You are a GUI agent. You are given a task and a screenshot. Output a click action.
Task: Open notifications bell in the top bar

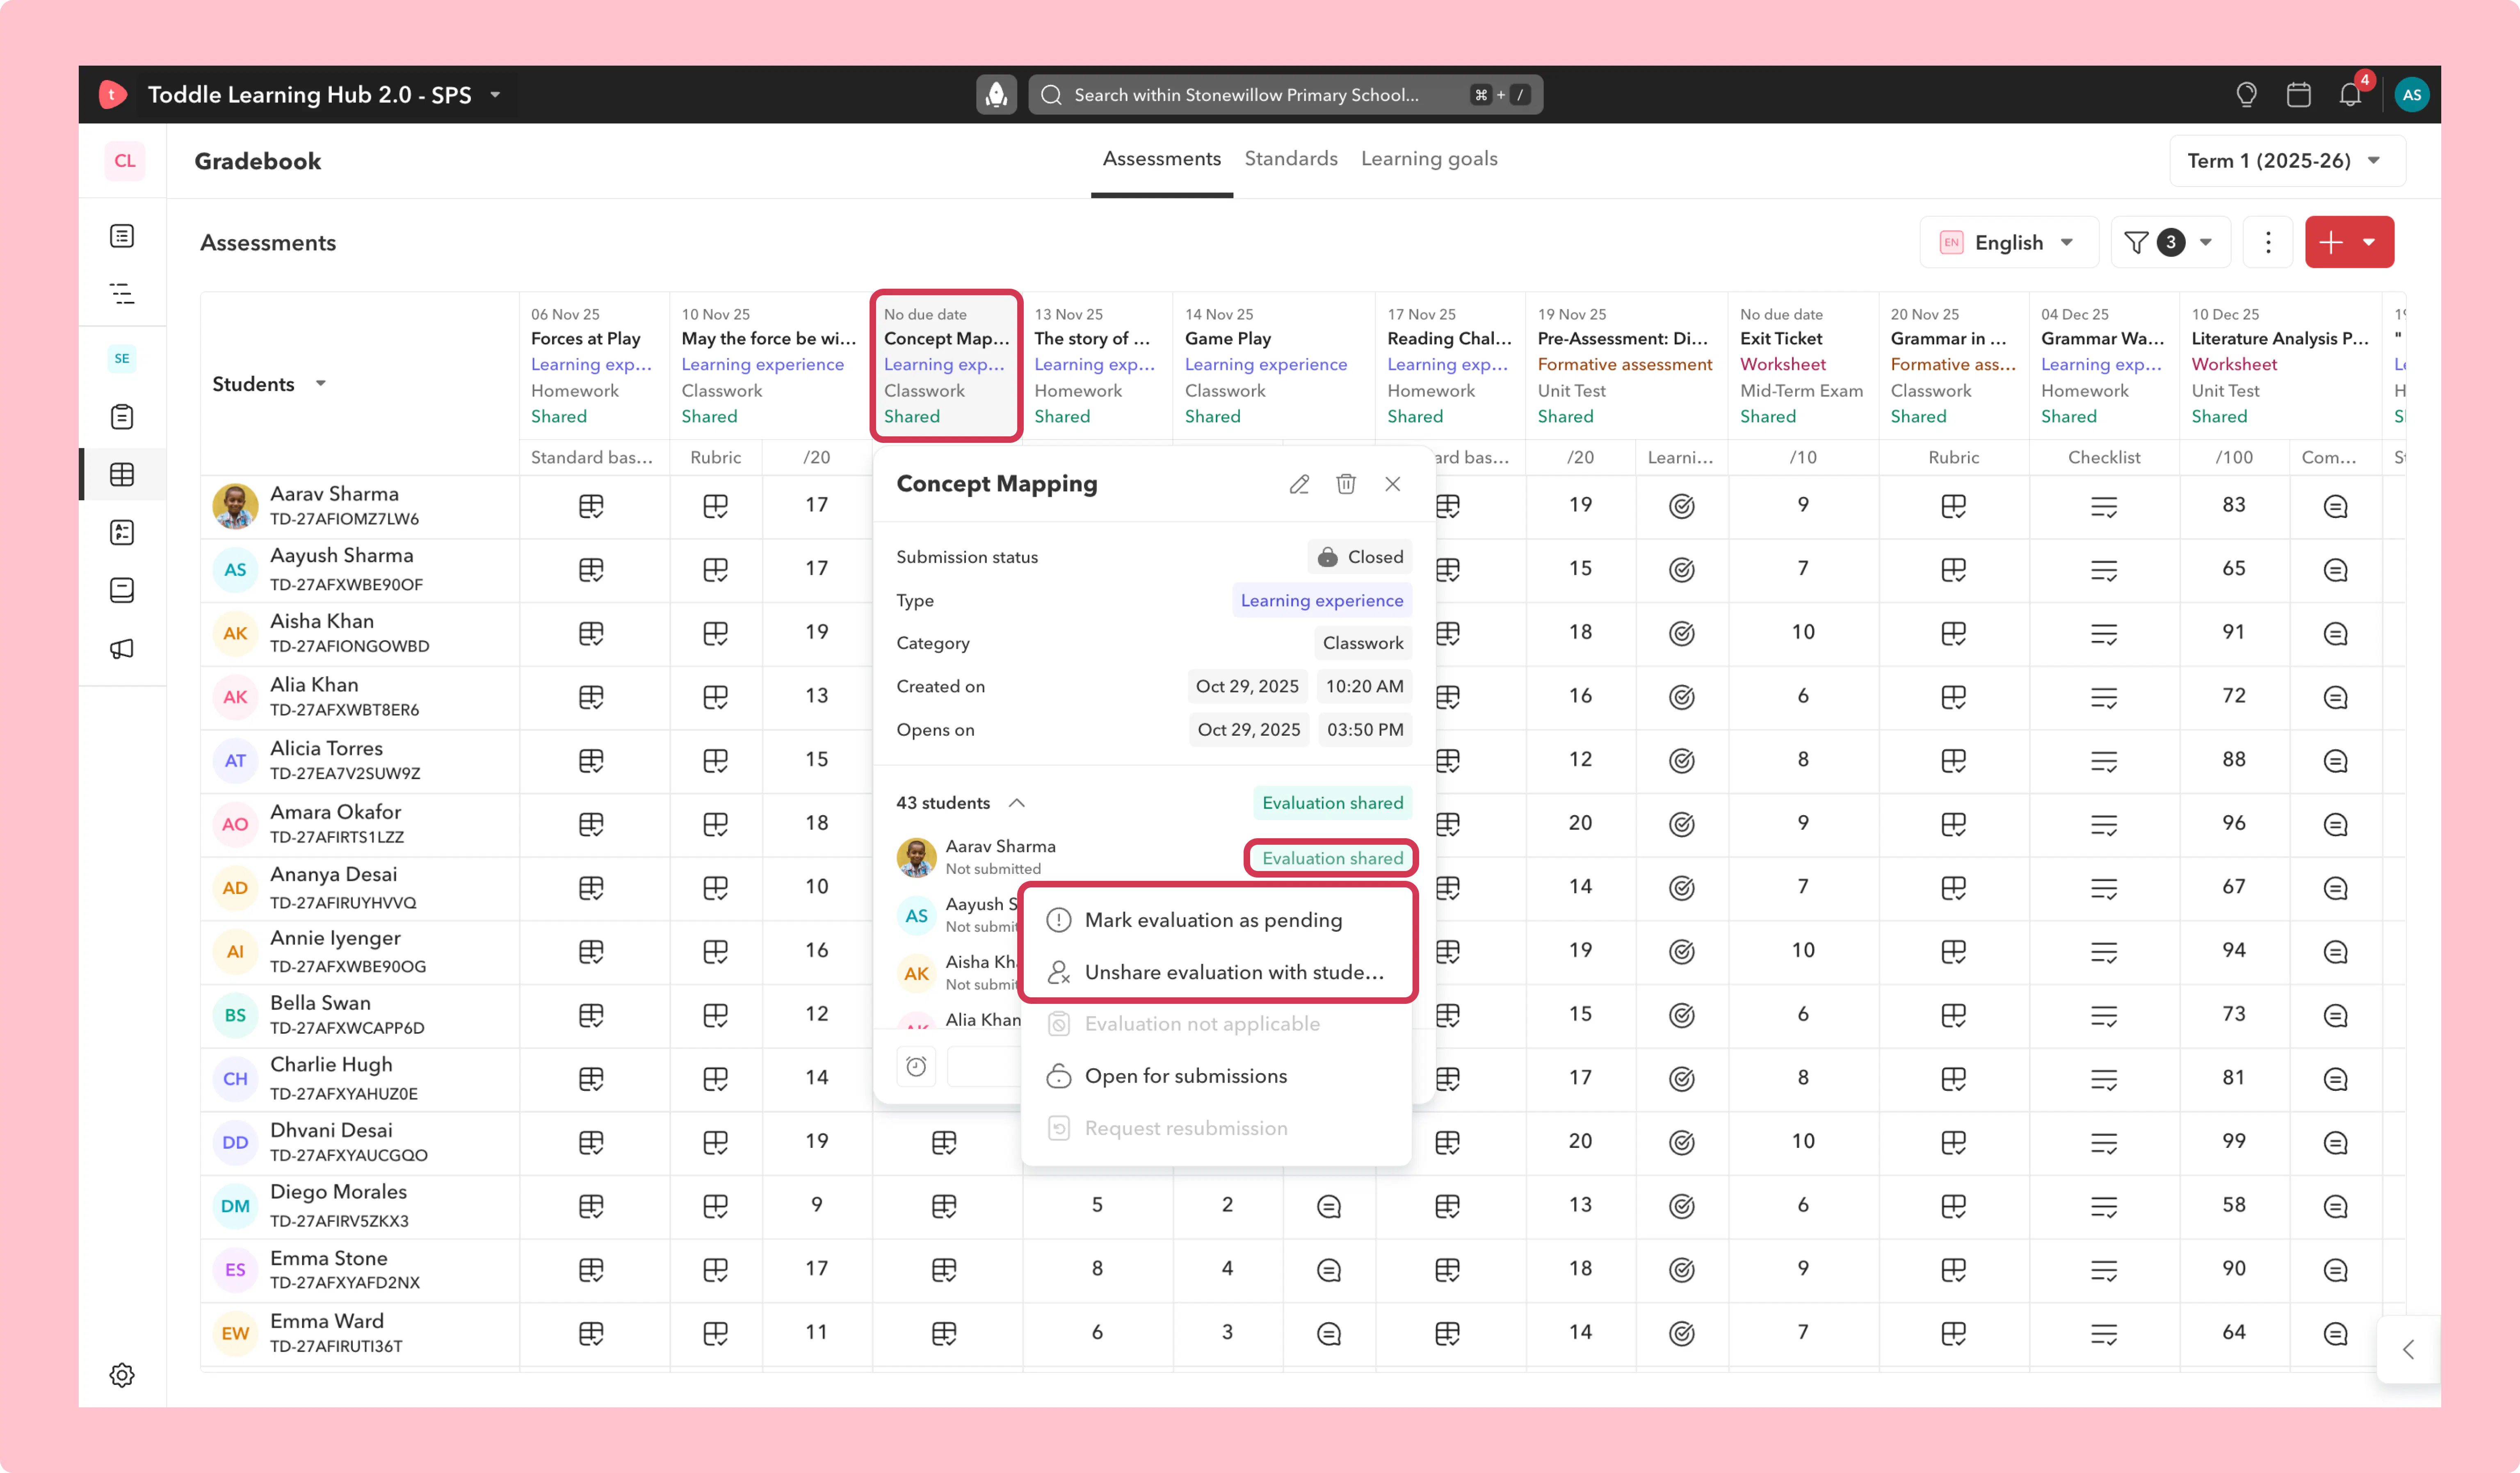pyautogui.click(x=2350, y=95)
